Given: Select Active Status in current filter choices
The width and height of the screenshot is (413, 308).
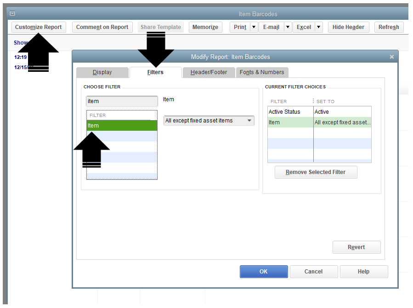Looking at the screenshot, I should click(290, 112).
